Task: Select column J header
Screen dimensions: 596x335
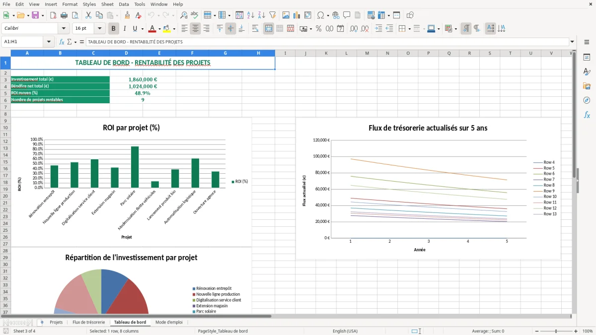Action: point(305,53)
